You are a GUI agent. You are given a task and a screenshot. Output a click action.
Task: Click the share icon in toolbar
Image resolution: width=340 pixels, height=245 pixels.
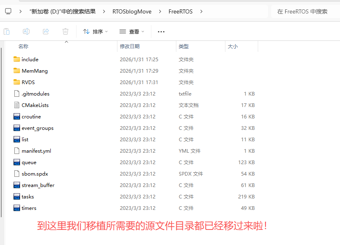tap(46, 31)
